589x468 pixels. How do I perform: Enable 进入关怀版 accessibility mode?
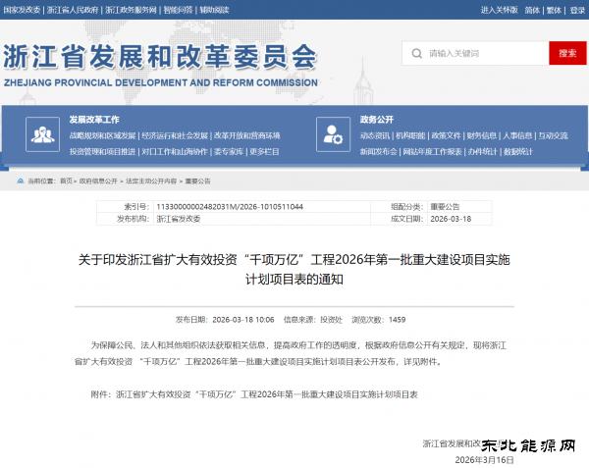tap(498, 9)
